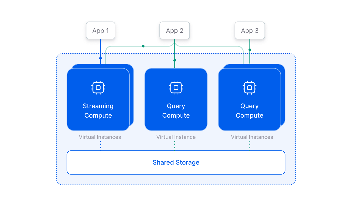Click the blue connector dot below App 1
Screen dimensions: 352x210
click(100, 58)
